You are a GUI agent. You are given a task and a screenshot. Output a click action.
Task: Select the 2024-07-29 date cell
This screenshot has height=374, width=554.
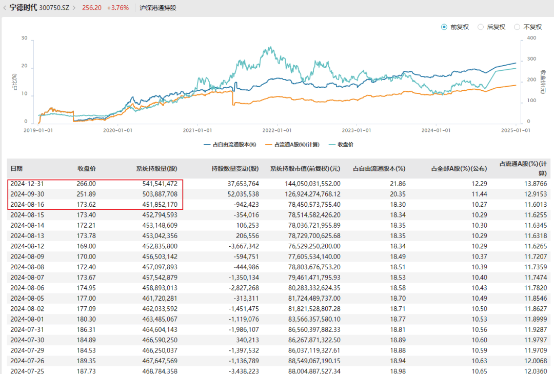[x=27, y=350]
